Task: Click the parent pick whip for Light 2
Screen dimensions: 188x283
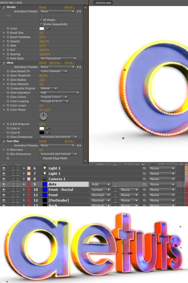Action: click(144, 168)
